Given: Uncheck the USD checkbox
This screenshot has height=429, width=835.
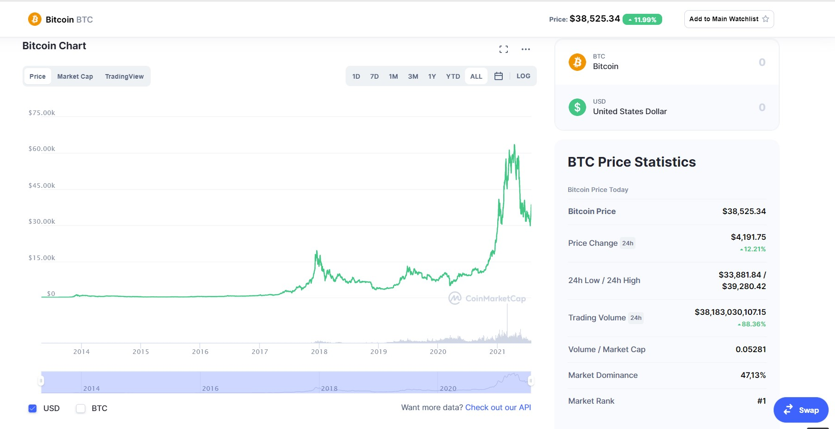Looking at the screenshot, I should tap(33, 408).
